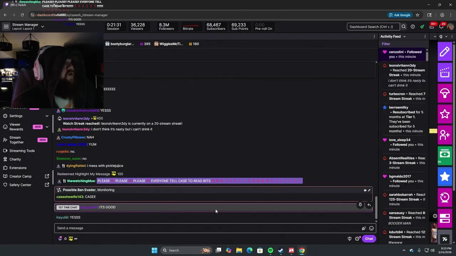Viewport: 456px width, 256px height.
Task: Open the profile avatar menu
Action: tap(450, 27)
